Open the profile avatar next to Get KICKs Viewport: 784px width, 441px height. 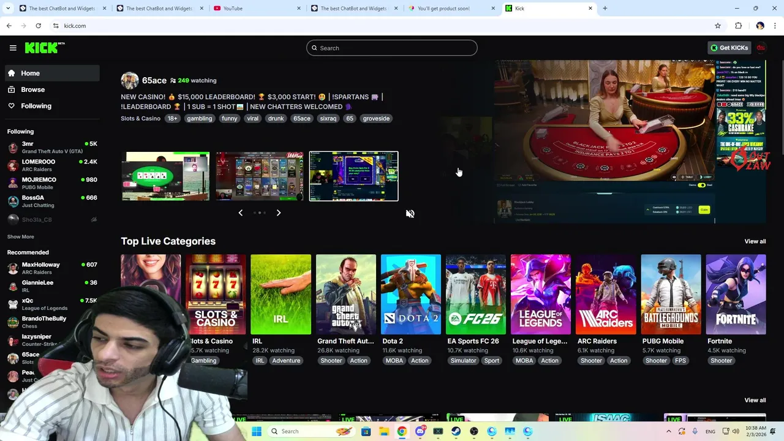coord(761,48)
